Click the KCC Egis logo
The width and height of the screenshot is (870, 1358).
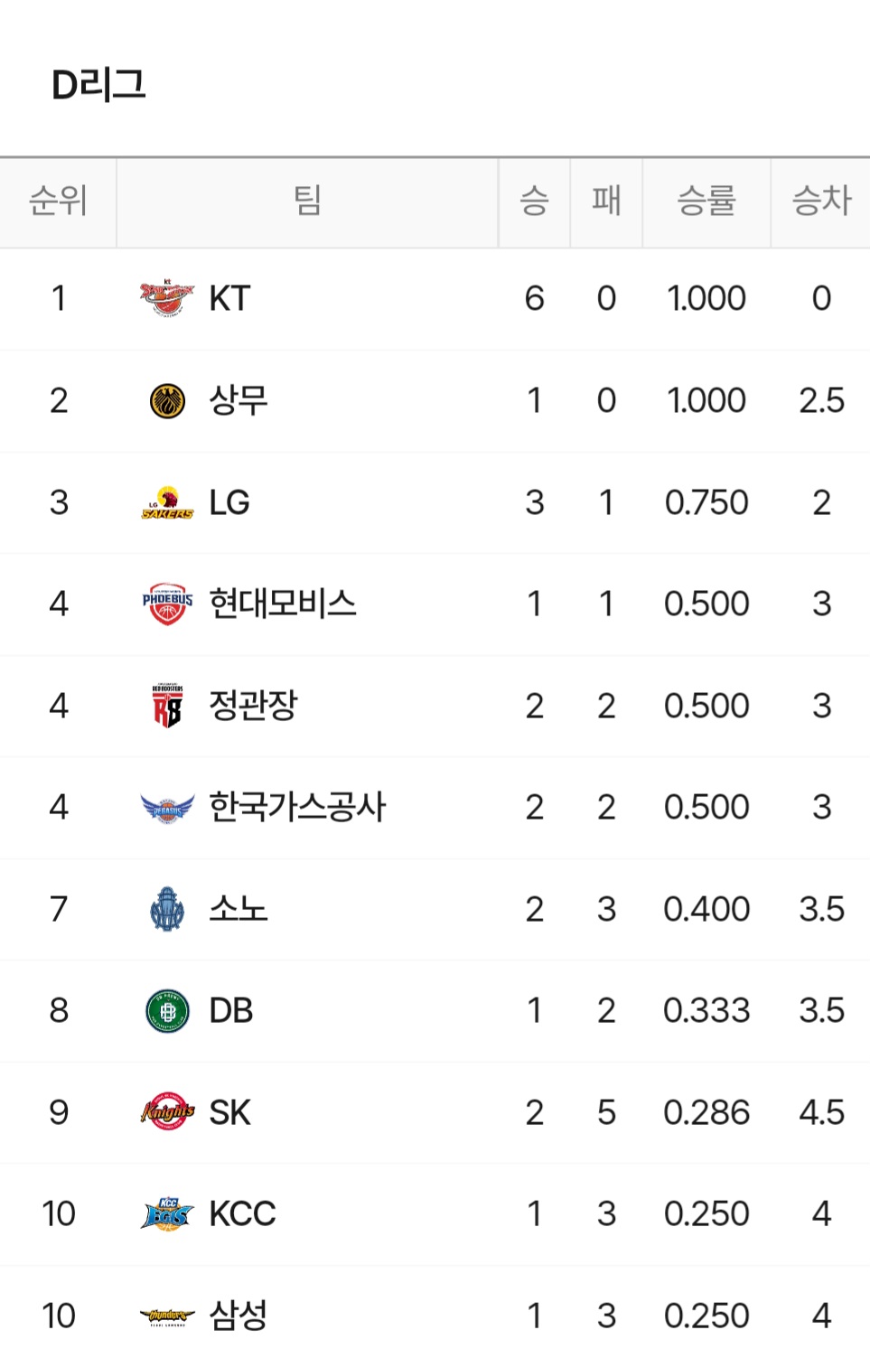167,1213
